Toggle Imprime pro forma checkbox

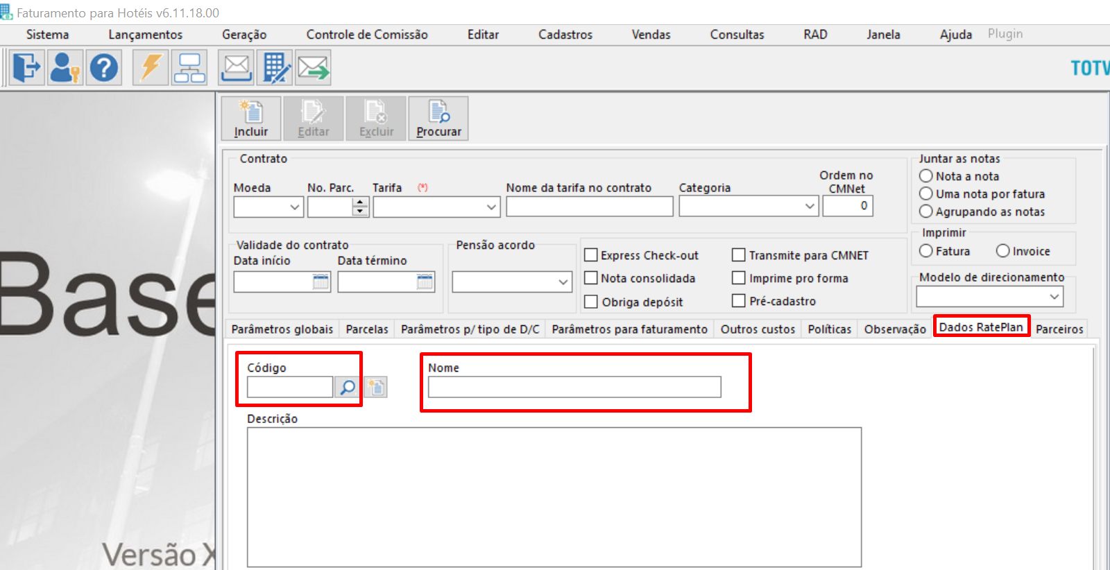pyautogui.click(x=739, y=278)
